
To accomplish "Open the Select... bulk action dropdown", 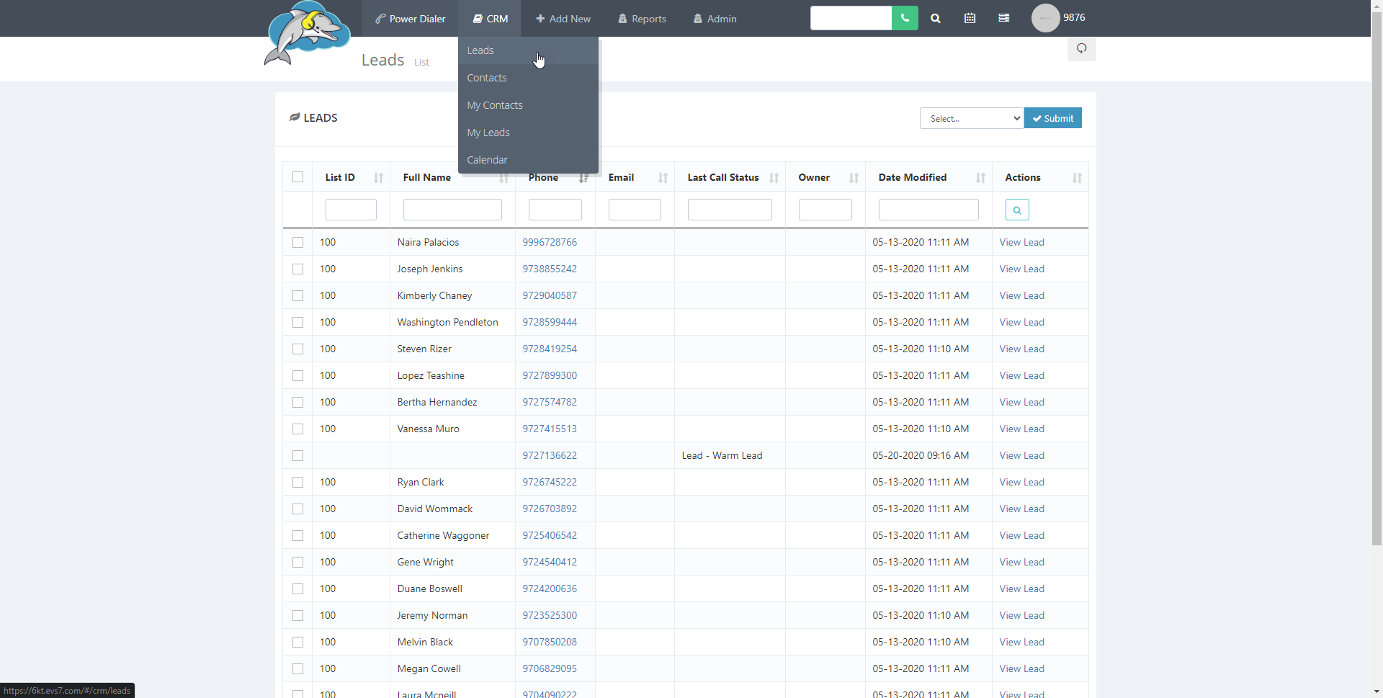I will coord(972,118).
